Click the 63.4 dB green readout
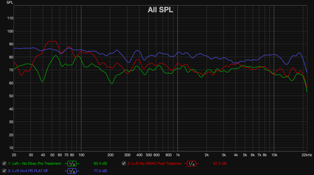 coord(100,164)
